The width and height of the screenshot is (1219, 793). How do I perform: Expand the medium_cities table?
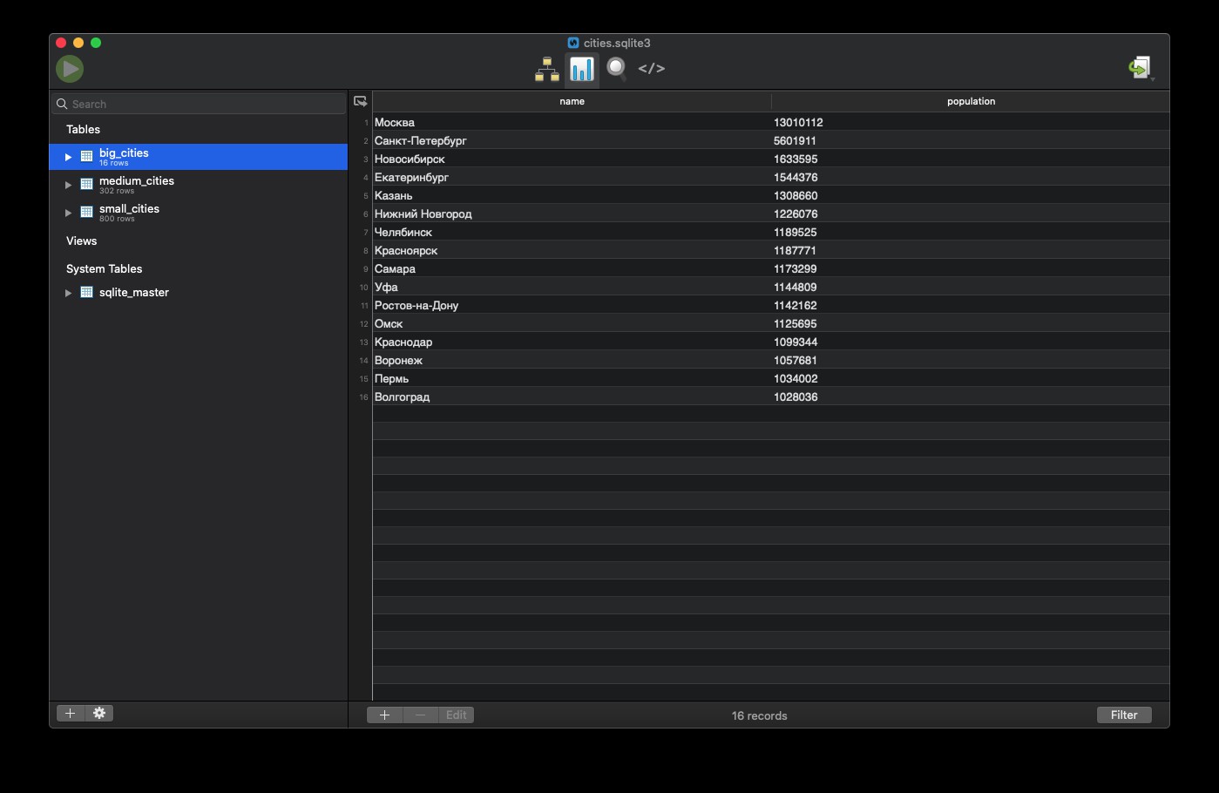coord(68,185)
